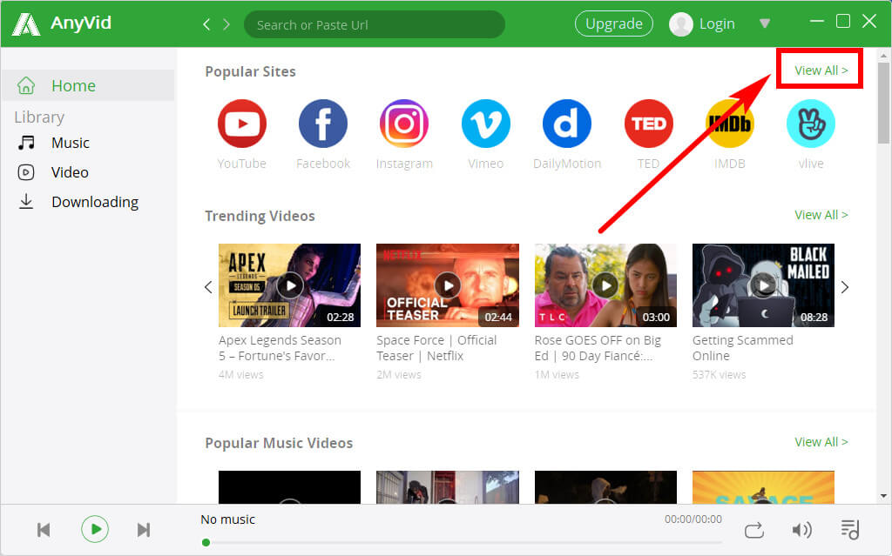Image resolution: width=892 pixels, height=556 pixels.
Task: Click the Upgrade button
Action: pyautogui.click(x=614, y=23)
